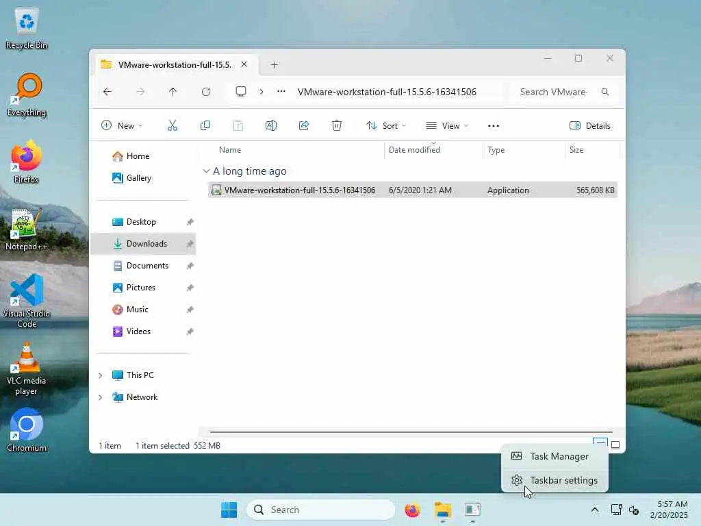Screen dimensions: 701x526
Task: Open Firefox from the taskbar
Action: [412, 510]
